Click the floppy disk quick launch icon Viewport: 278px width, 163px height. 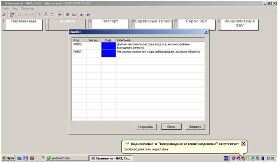26,159
